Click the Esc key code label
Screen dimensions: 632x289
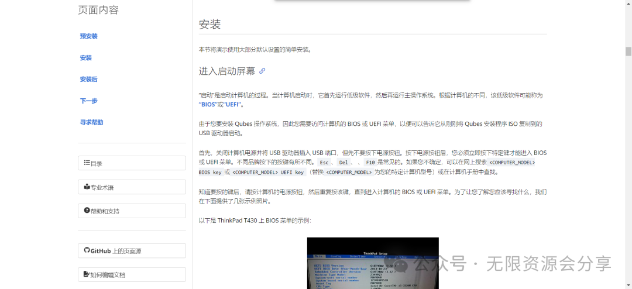tap(324, 163)
